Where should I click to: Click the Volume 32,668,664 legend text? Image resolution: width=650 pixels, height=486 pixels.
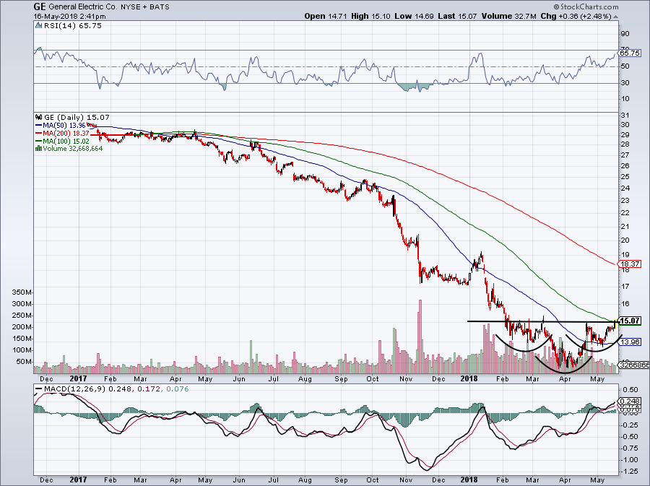[72, 148]
